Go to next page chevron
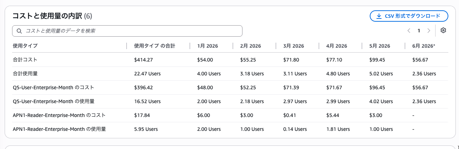Image resolution: width=459 pixels, height=149 pixels. 429,31
